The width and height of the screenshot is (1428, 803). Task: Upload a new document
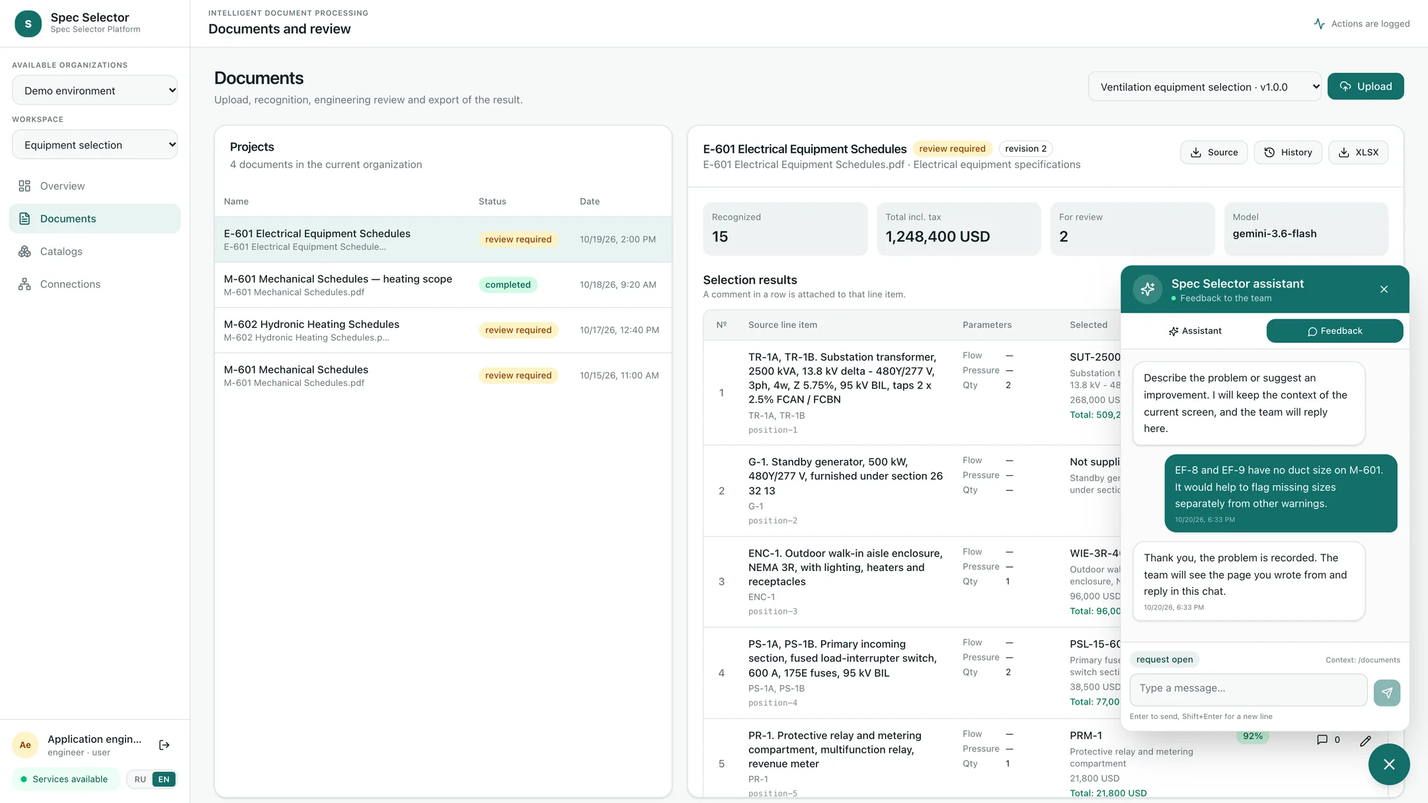coord(1365,87)
